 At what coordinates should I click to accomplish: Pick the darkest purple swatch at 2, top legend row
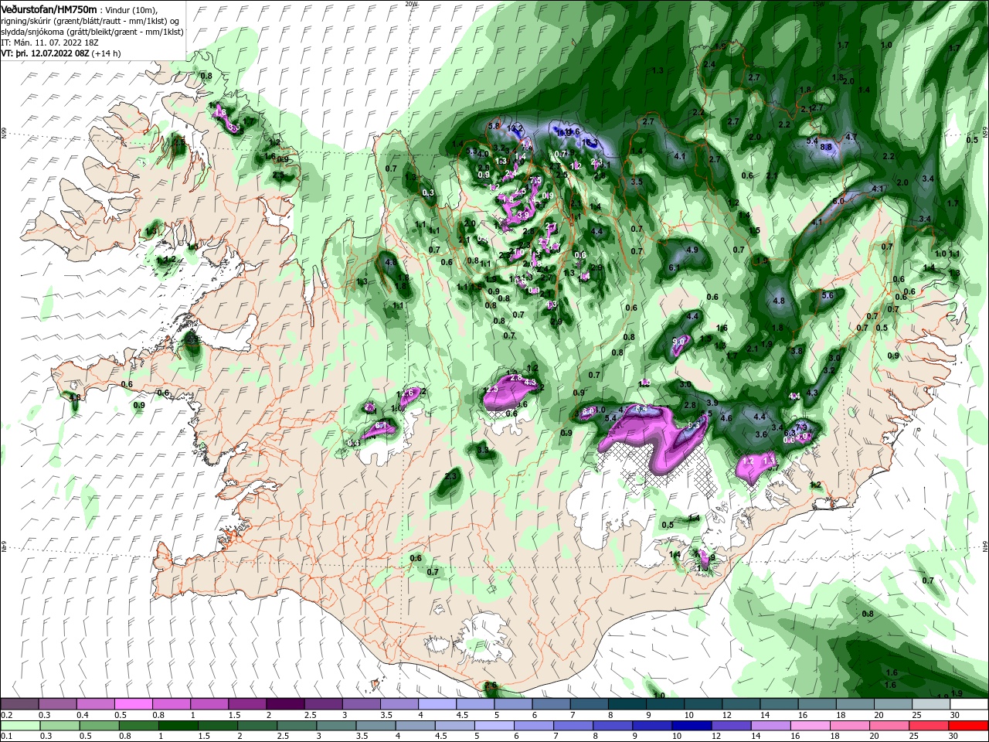[285, 704]
